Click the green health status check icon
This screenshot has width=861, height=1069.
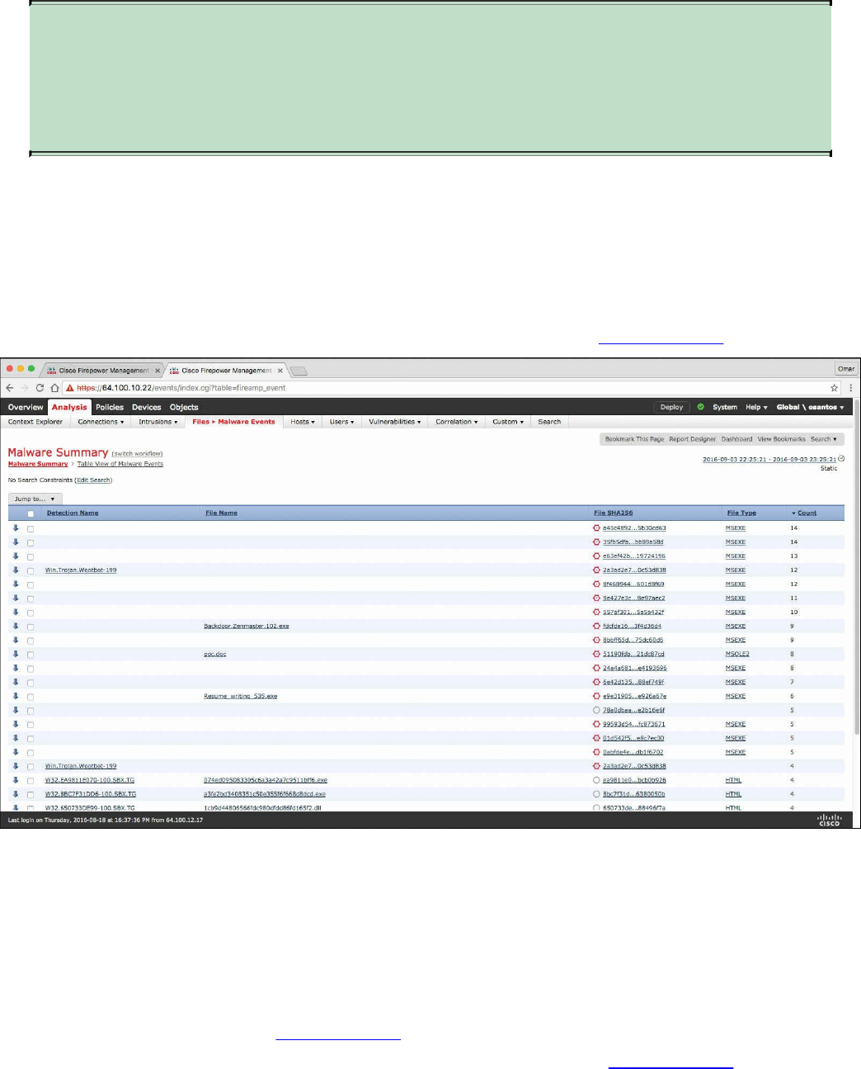701,407
